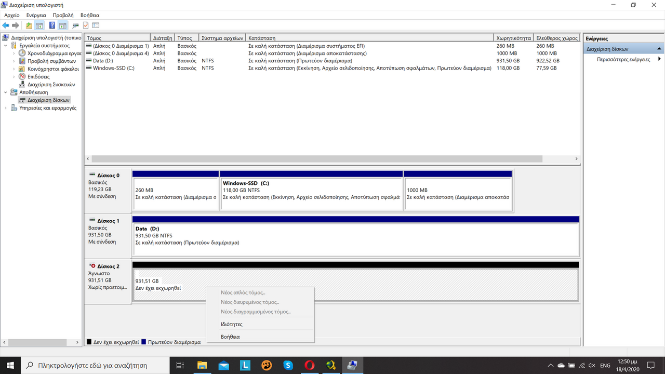
Task: Click the Δίσκος 1 disk label
Action: pos(108,221)
